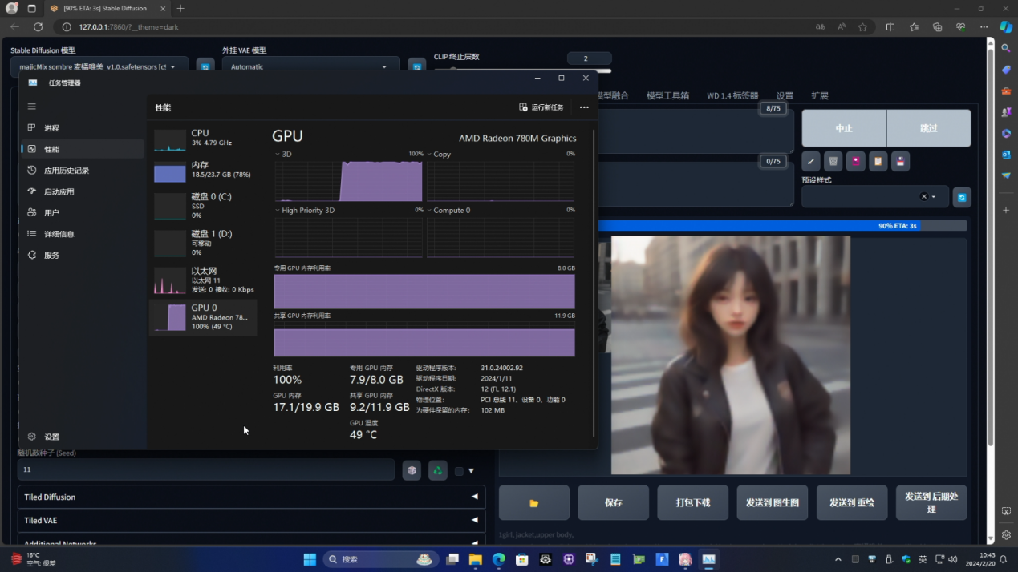Collapse the Task Manager hamburger navigation

(x=32, y=107)
